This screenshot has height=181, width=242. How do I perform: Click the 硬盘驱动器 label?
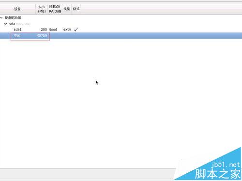(13, 18)
